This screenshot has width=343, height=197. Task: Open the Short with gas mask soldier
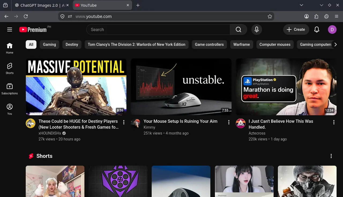(307, 181)
